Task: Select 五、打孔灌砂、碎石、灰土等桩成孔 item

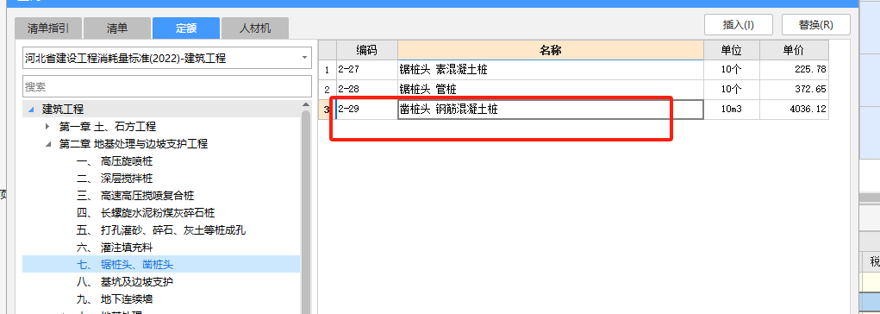Action: [x=161, y=230]
